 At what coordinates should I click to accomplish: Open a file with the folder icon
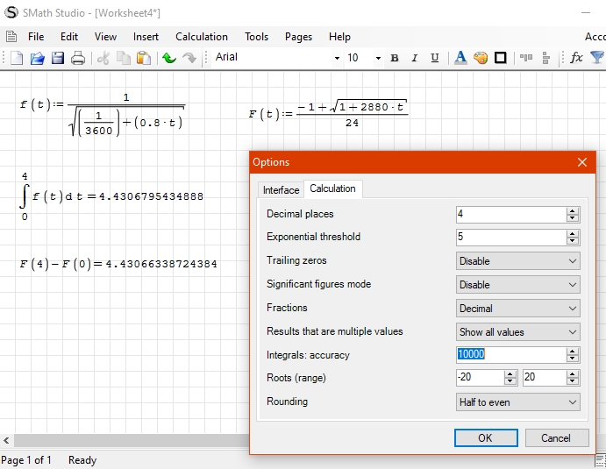coord(37,58)
